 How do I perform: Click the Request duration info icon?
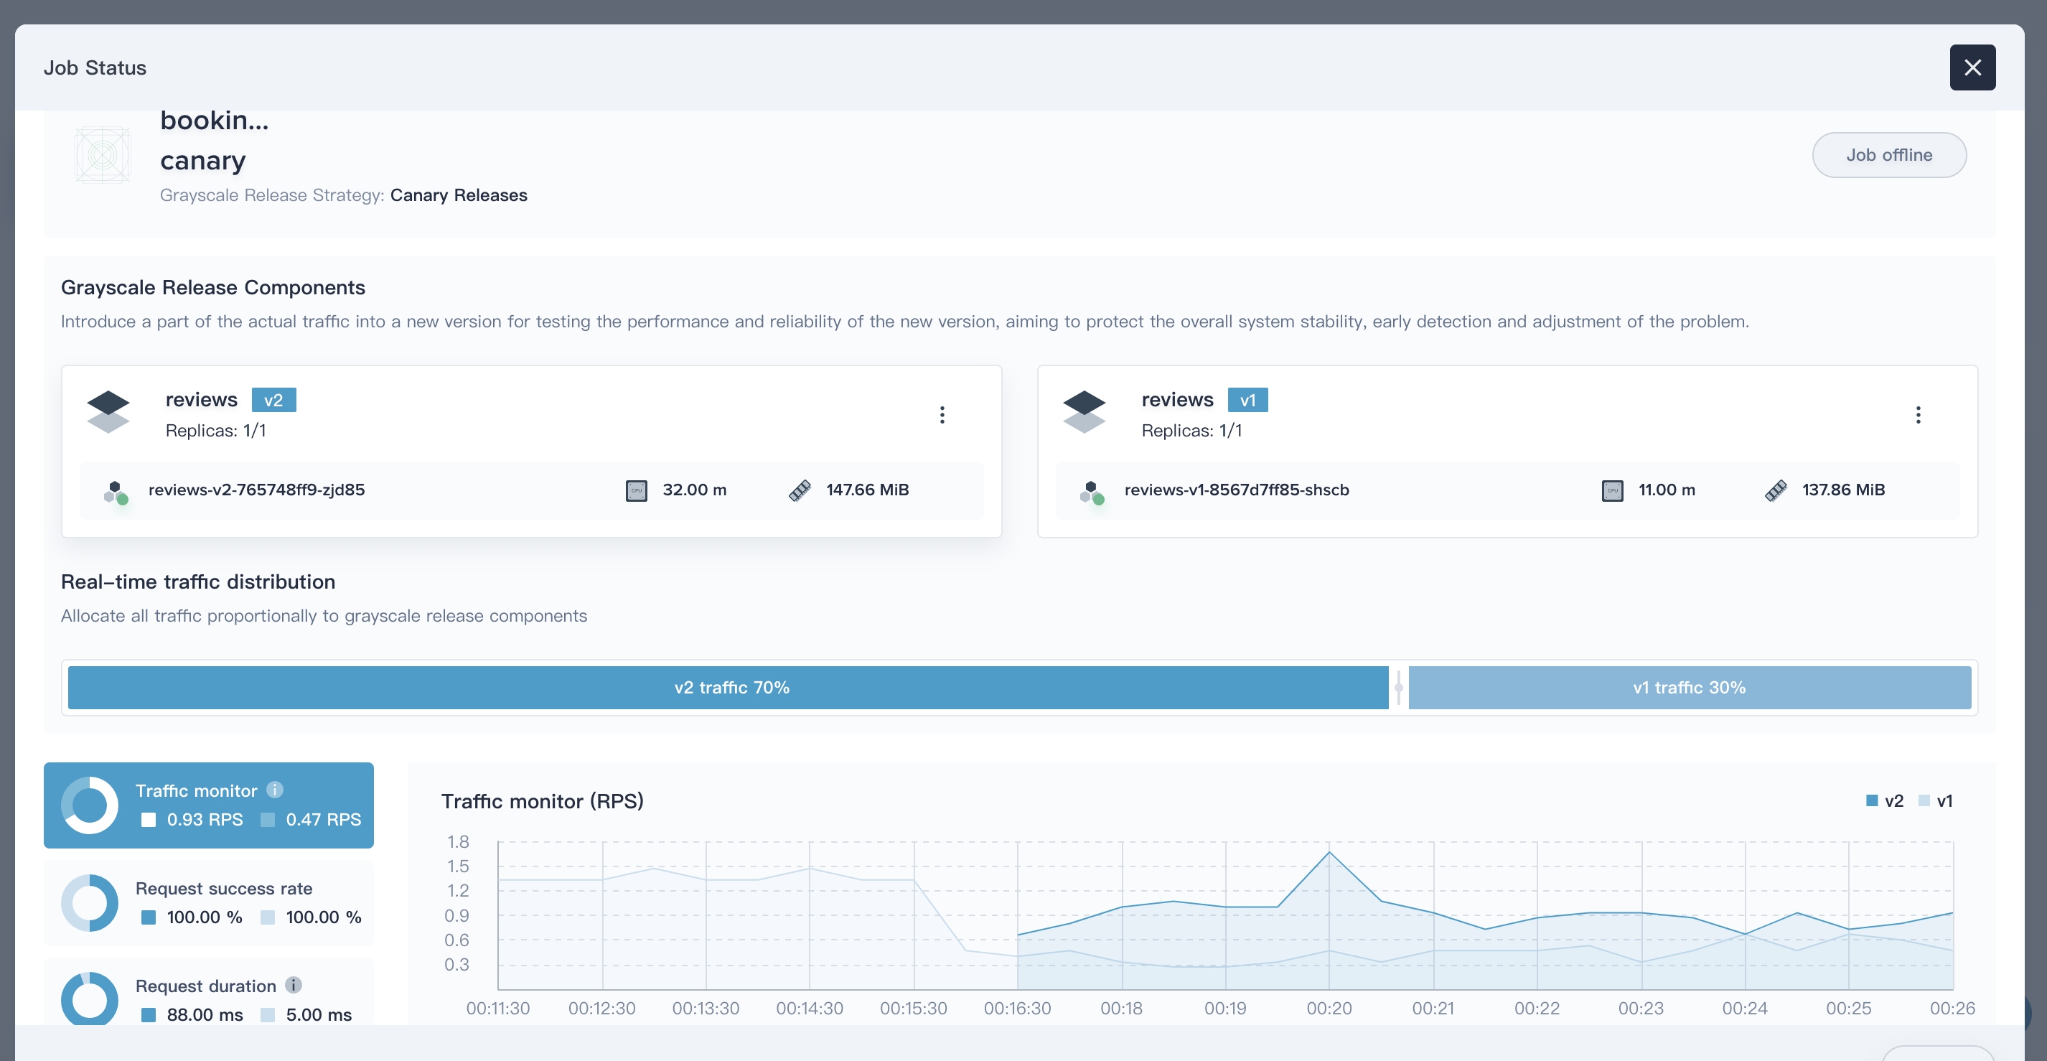[x=294, y=985]
